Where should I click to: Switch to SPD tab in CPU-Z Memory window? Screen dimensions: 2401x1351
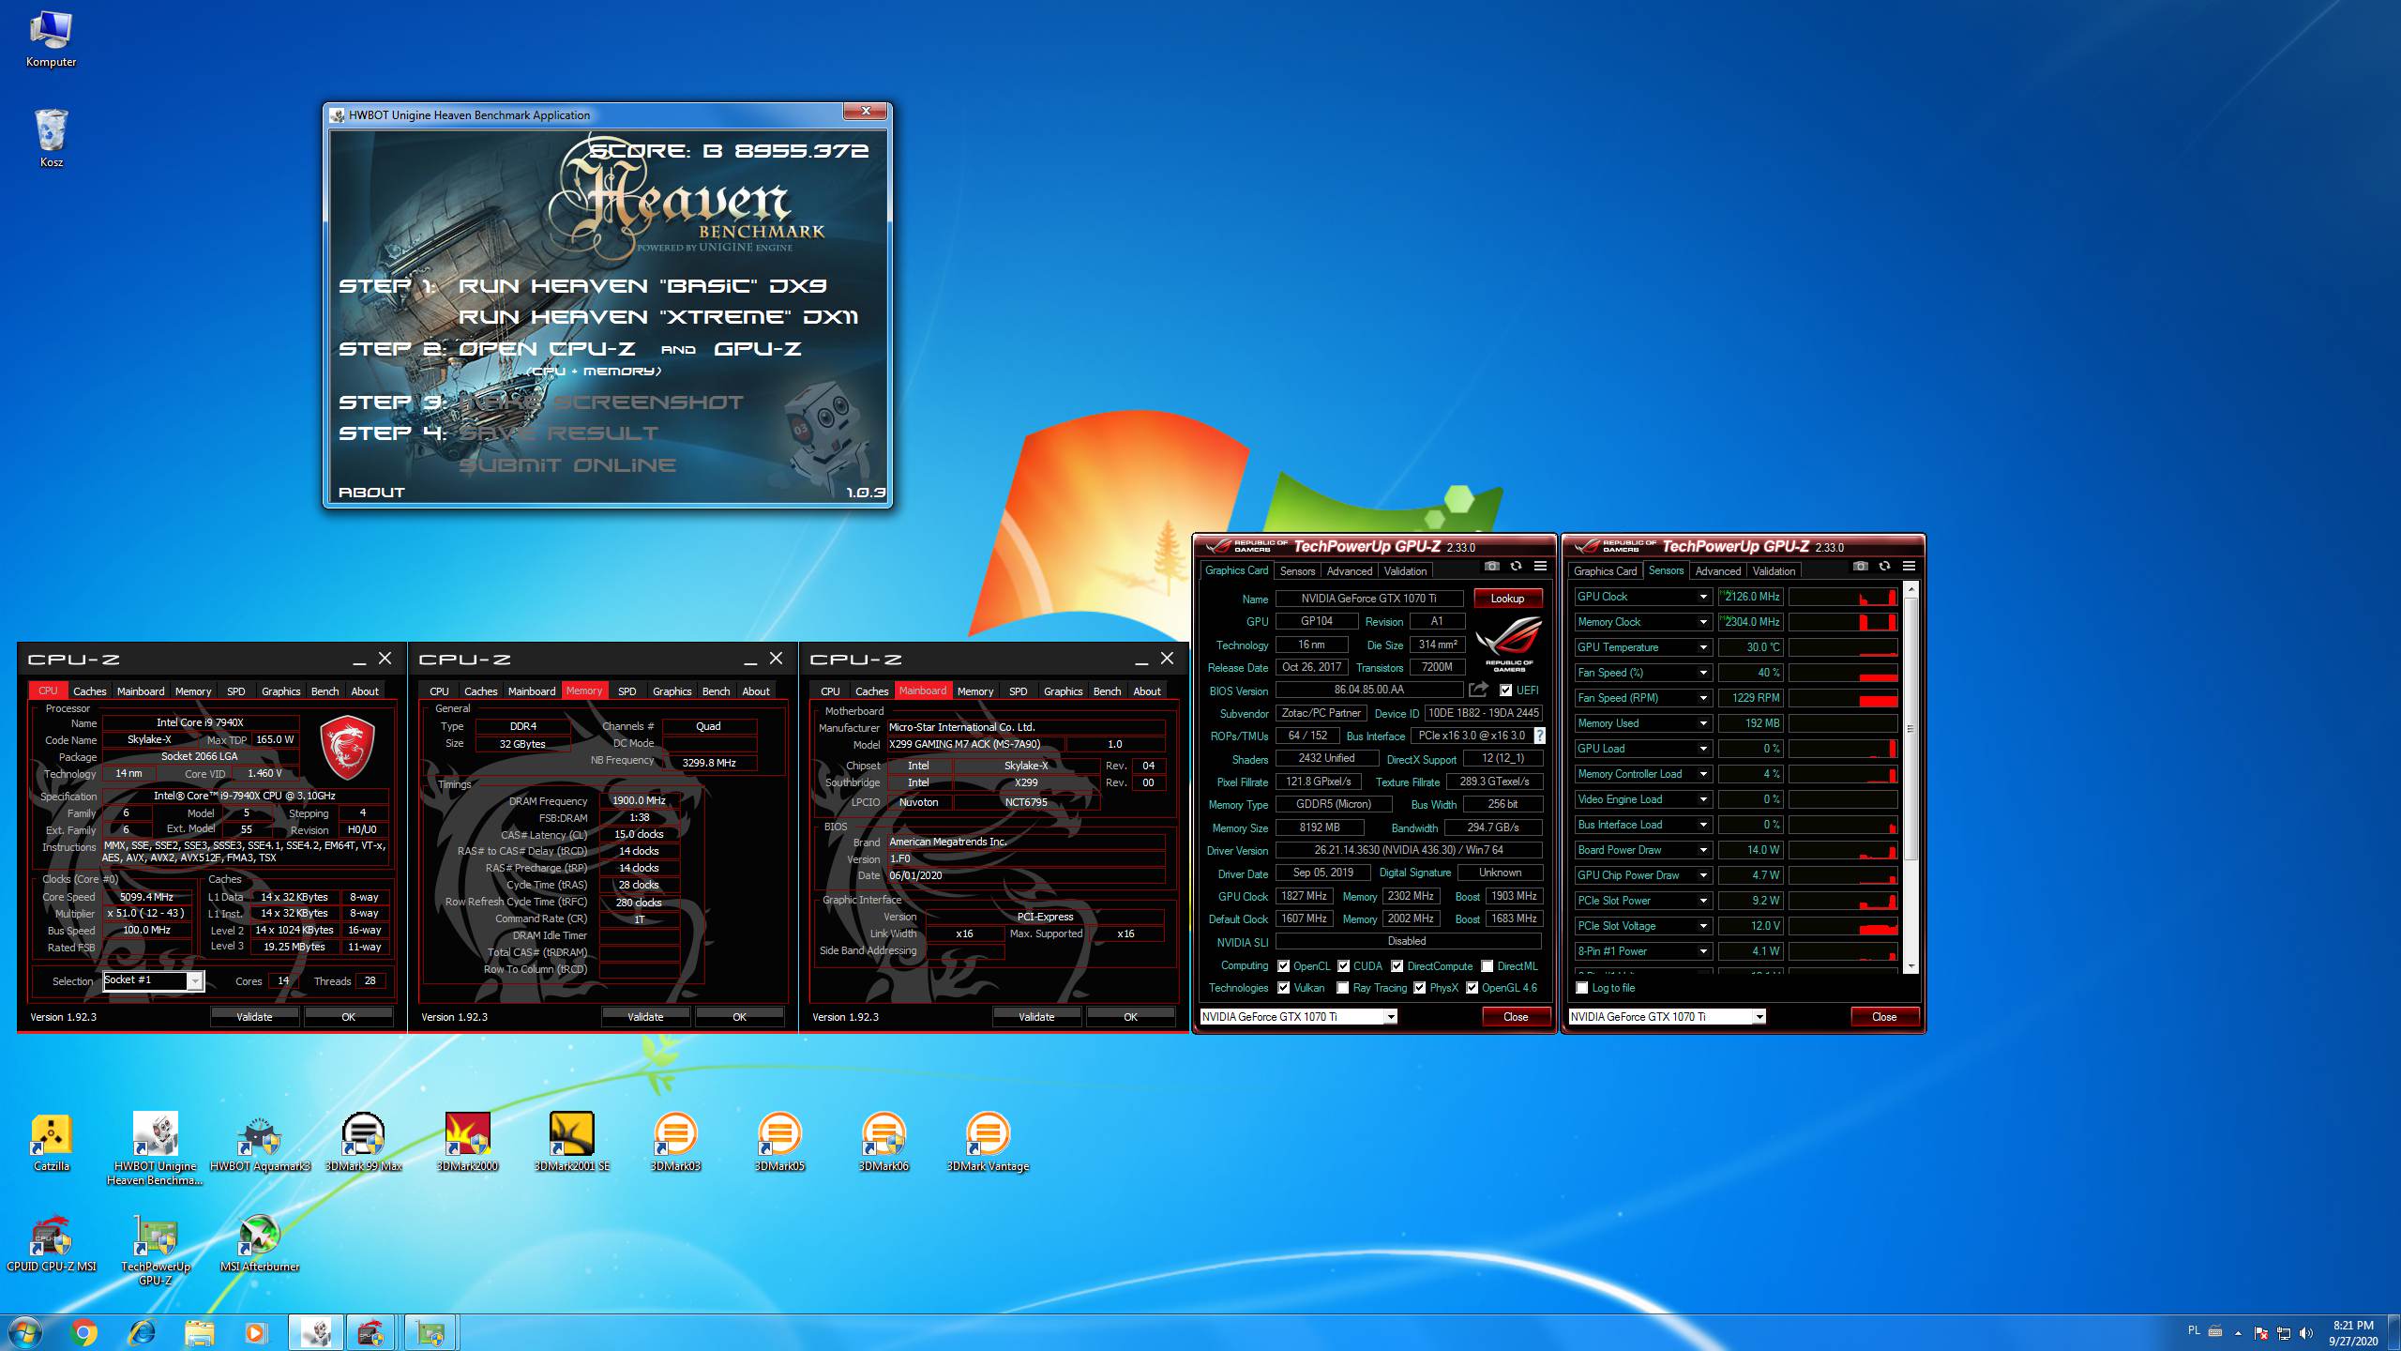pyautogui.click(x=627, y=691)
